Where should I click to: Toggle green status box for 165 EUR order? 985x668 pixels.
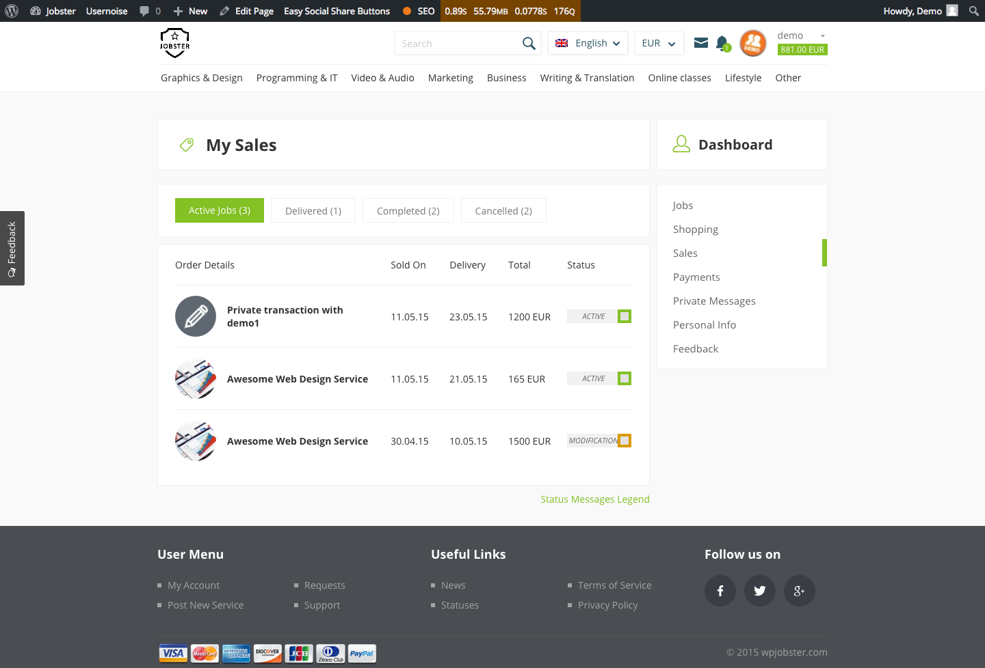tap(625, 378)
